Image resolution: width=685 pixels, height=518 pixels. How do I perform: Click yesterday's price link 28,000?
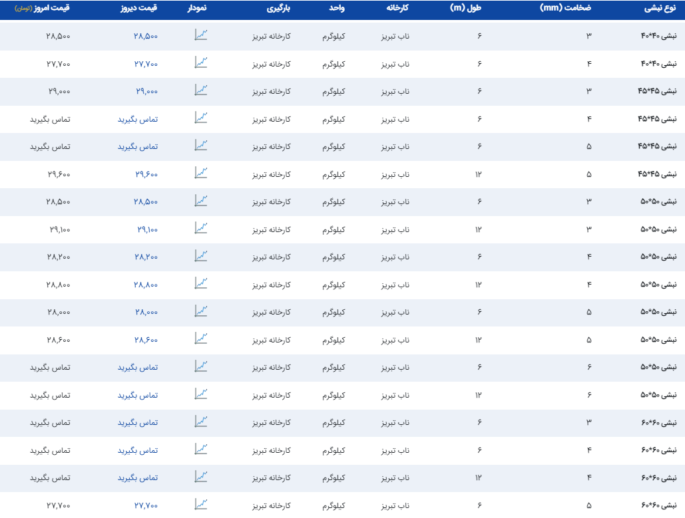(x=146, y=312)
